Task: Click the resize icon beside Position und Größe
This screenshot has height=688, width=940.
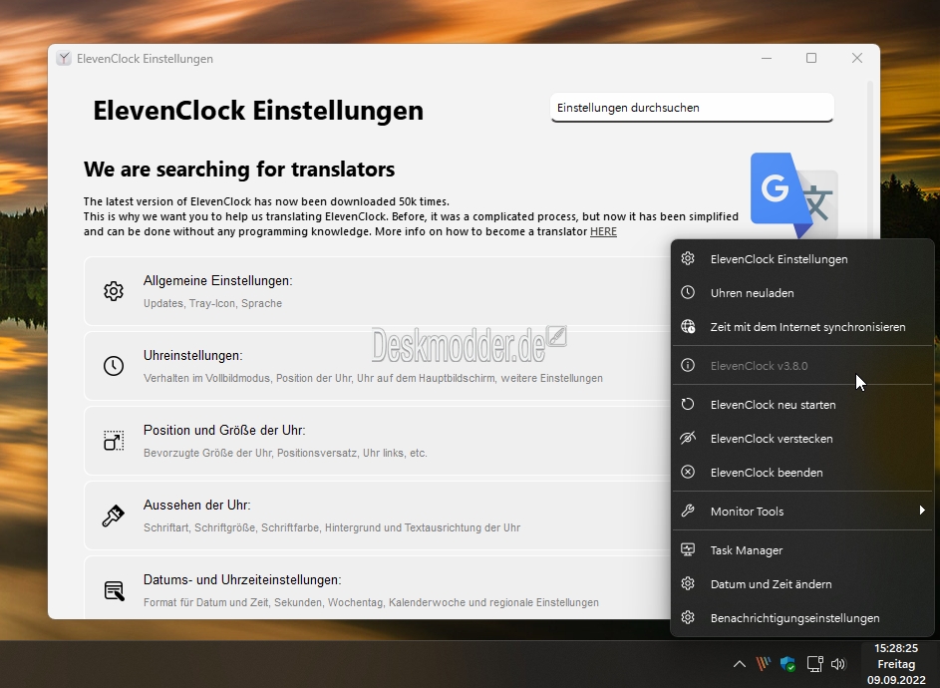Action: click(x=114, y=441)
